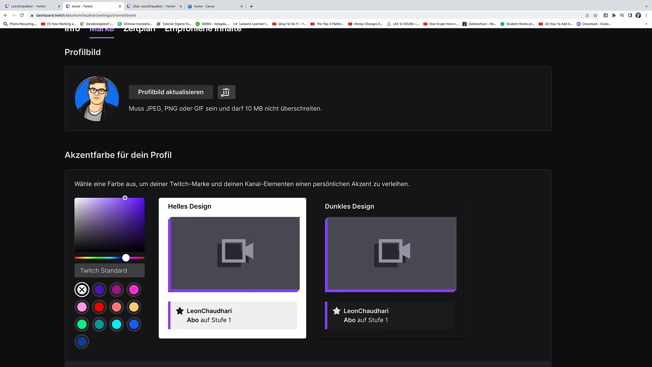The width and height of the screenshot is (652, 367).
Task: Select the pink color swatch option
Action: [82, 307]
